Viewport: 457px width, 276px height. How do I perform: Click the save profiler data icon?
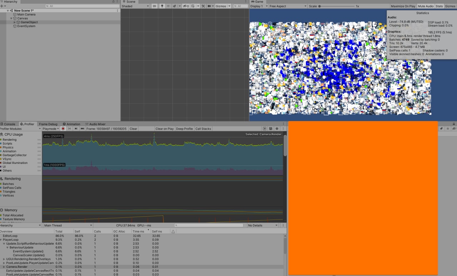(x=271, y=129)
